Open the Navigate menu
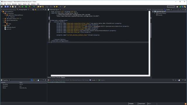 pos(14,4)
